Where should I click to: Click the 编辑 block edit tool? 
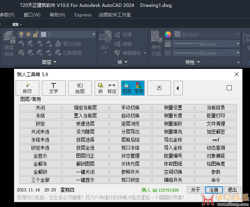tap(123, 44)
